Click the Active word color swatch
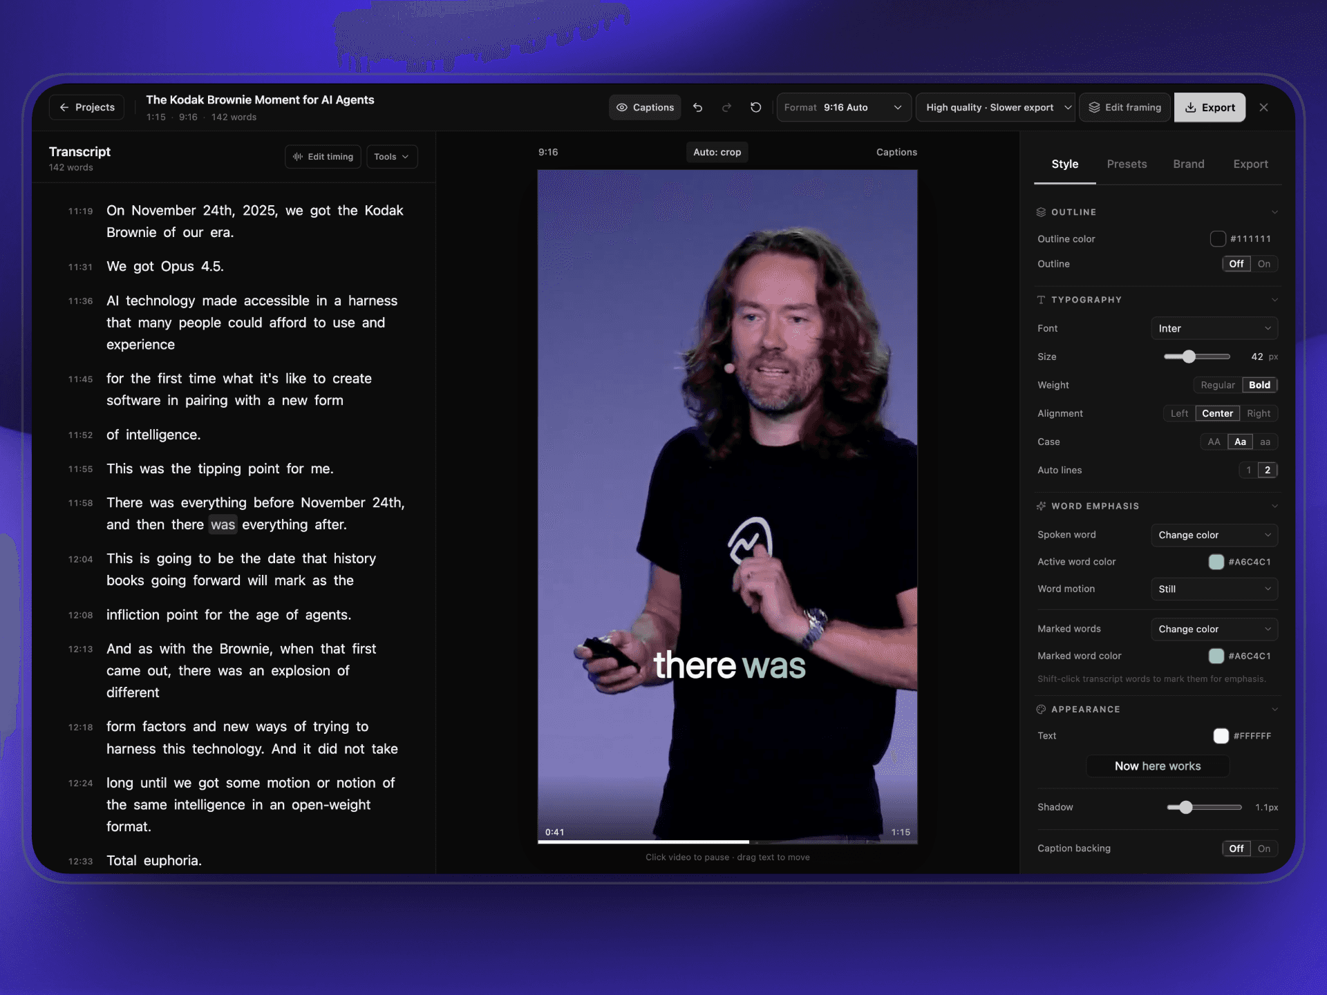Image resolution: width=1327 pixels, height=995 pixels. (x=1216, y=562)
